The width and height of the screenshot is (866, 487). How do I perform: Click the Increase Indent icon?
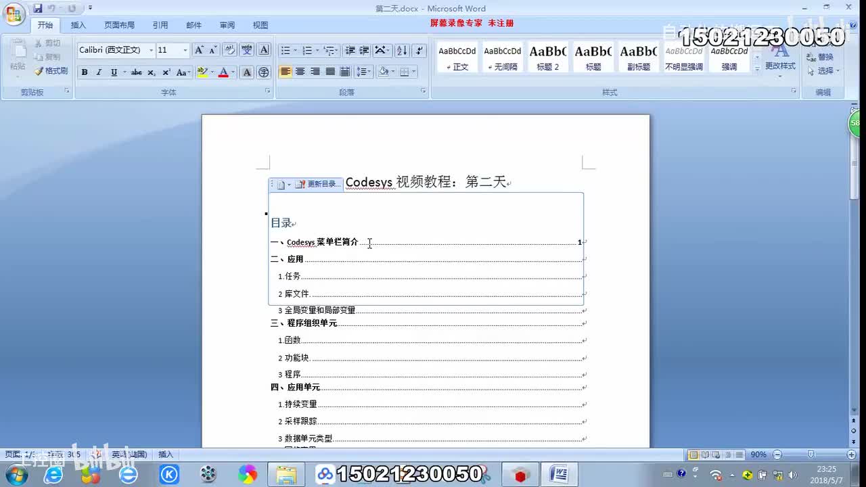364,50
